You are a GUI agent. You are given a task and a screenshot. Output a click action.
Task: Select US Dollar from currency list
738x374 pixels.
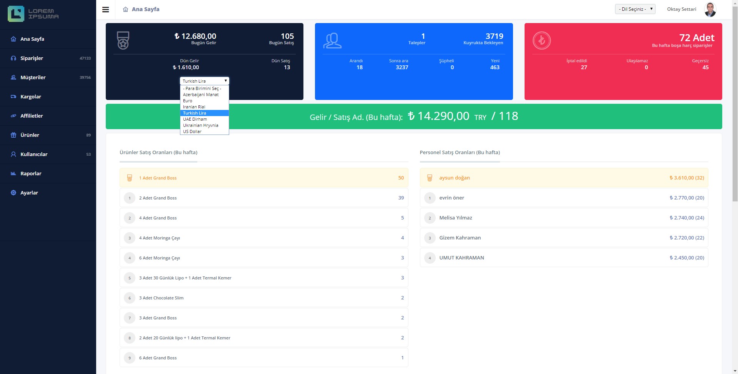click(x=192, y=131)
